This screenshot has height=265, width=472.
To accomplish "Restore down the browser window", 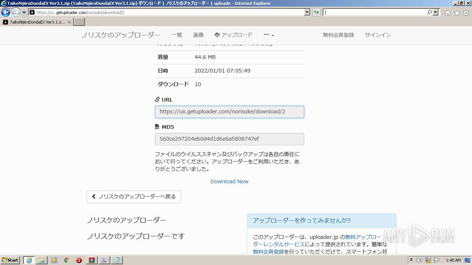I will tap(461, 3).
